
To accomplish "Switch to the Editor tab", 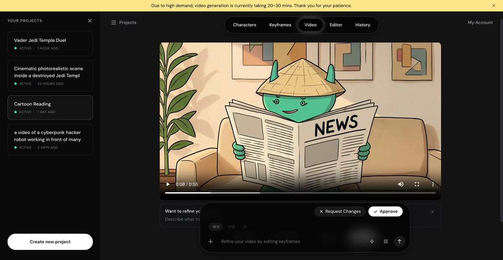I will tap(336, 25).
